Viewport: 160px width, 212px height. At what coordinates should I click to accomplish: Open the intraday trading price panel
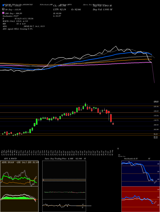coord(64,186)
